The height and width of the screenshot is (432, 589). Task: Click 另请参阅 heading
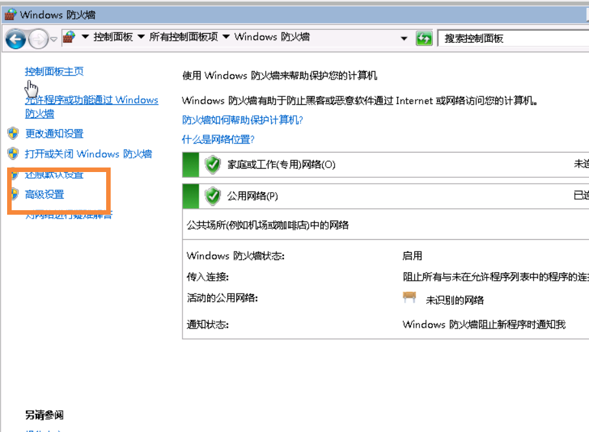pos(44,415)
